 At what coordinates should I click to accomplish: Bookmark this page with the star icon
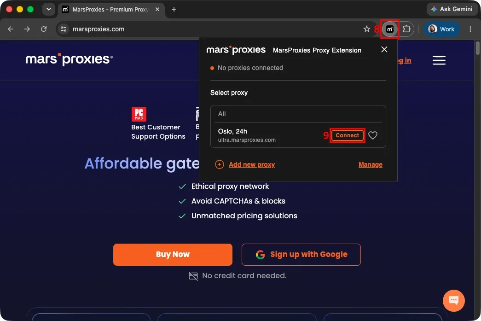(366, 29)
